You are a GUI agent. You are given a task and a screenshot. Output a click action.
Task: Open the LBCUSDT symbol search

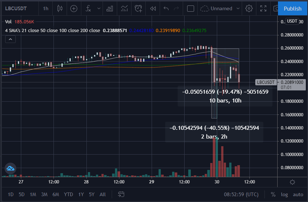[16, 8]
